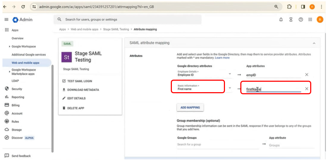Screen dimensions: 328x160
Task: Click the Send feedback label
Action: pyautogui.click(x=21, y=156)
